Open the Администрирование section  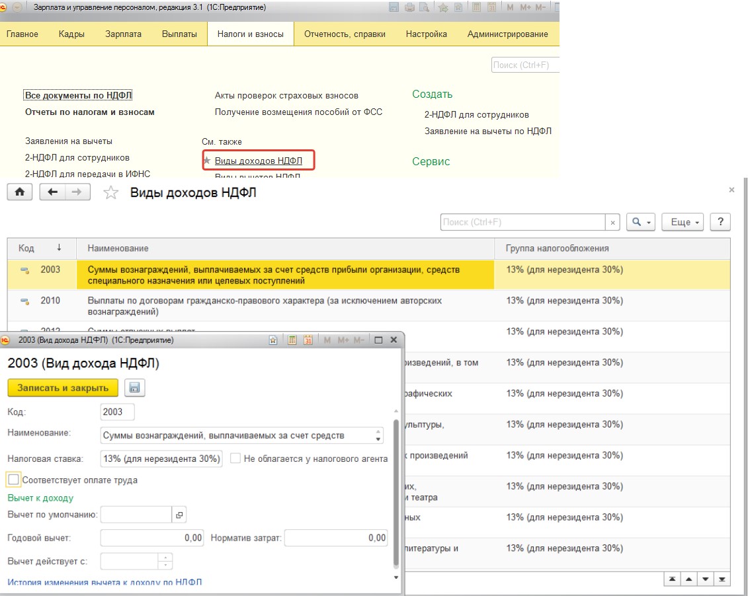pos(507,34)
